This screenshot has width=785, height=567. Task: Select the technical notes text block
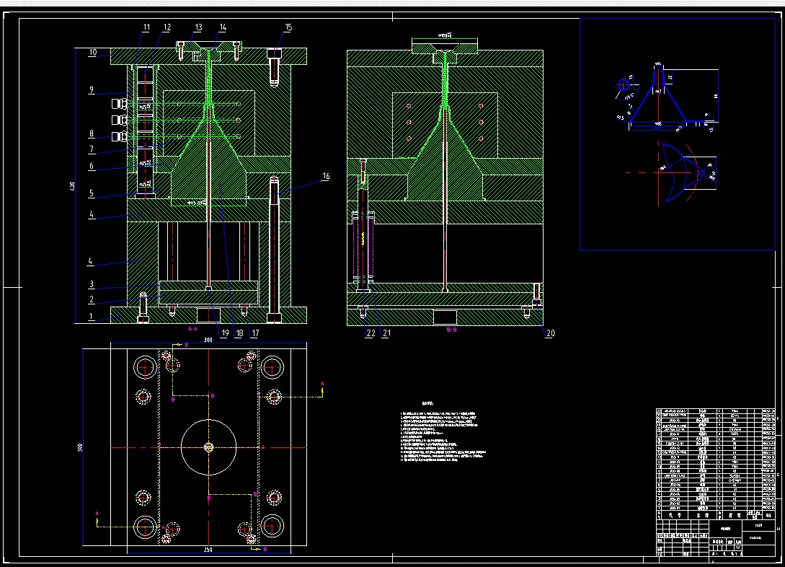coord(443,431)
